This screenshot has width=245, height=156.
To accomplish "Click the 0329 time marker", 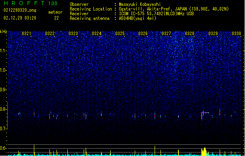I will pos(213,34).
